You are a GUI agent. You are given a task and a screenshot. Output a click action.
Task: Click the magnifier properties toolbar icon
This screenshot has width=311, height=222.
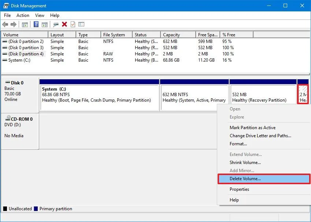tap(55, 24)
